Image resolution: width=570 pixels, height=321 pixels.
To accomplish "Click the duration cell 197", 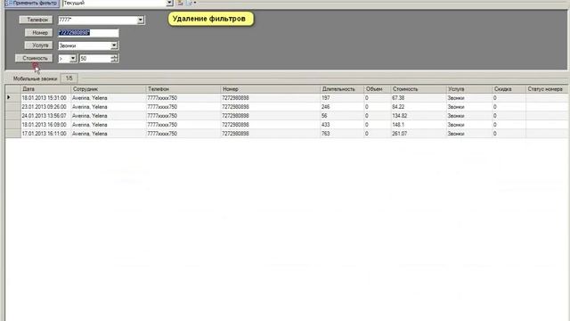I will (342, 98).
